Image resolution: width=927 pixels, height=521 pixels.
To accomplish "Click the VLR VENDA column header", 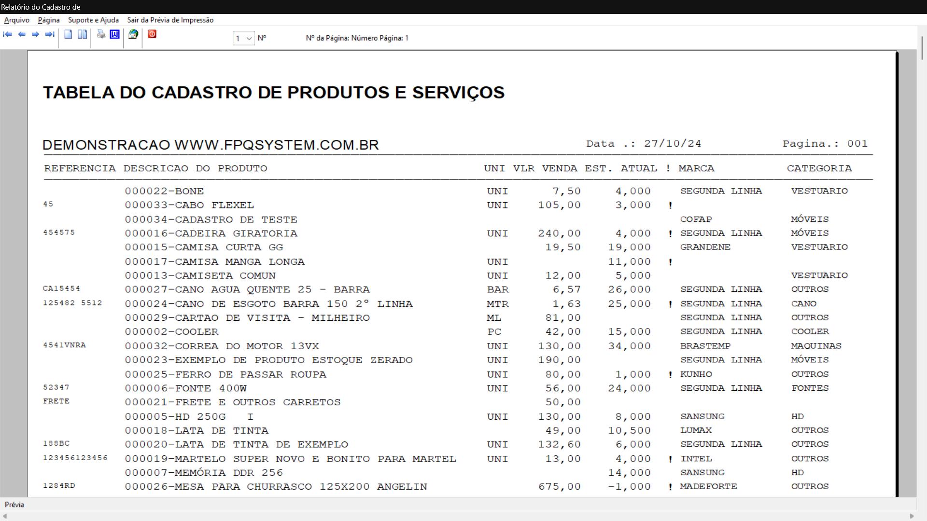I will 545,169.
